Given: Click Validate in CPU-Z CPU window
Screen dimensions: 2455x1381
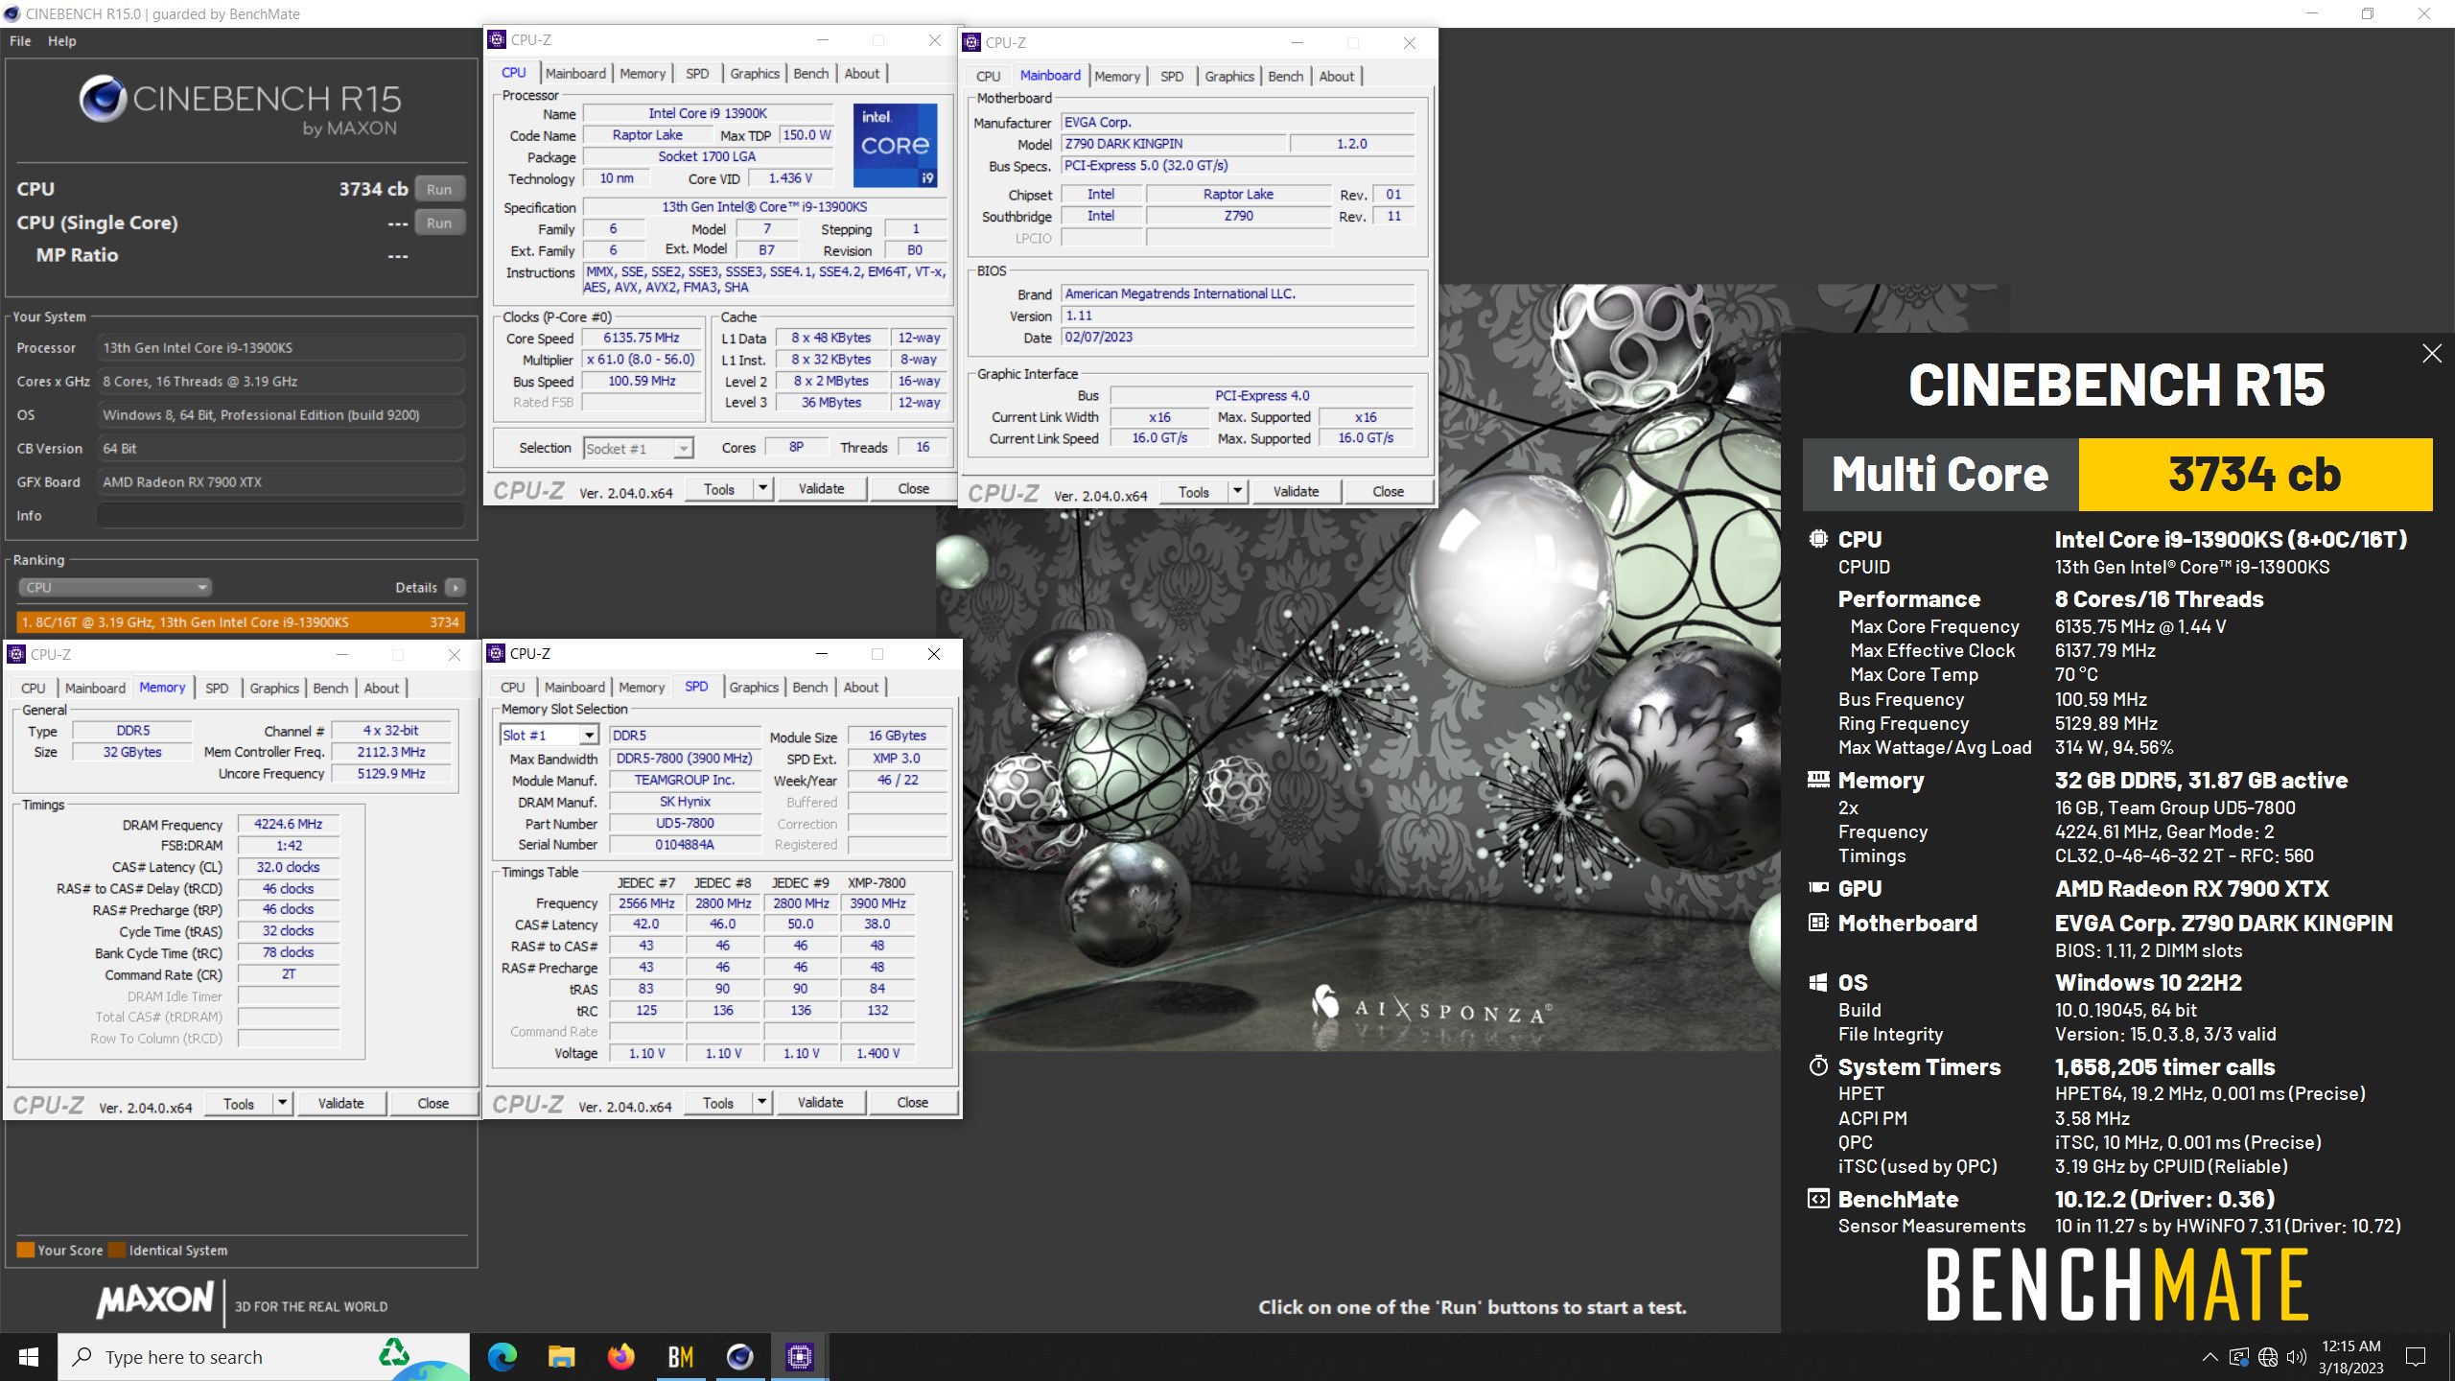Looking at the screenshot, I should [x=822, y=488].
